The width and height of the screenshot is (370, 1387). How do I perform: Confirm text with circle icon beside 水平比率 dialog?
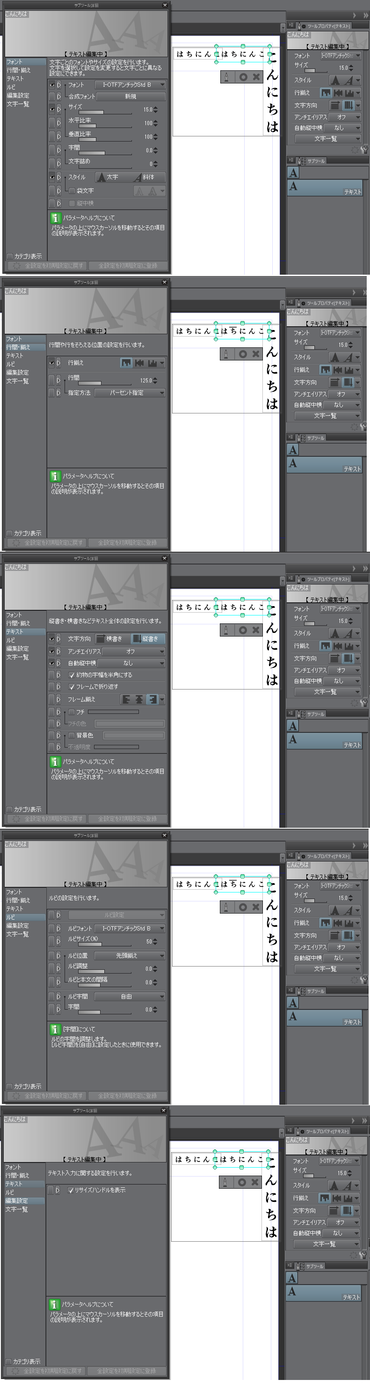point(243,77)
